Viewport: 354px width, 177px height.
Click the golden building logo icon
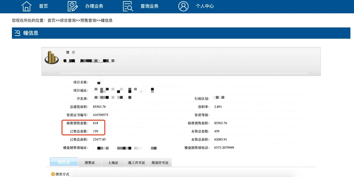point(51,57)
